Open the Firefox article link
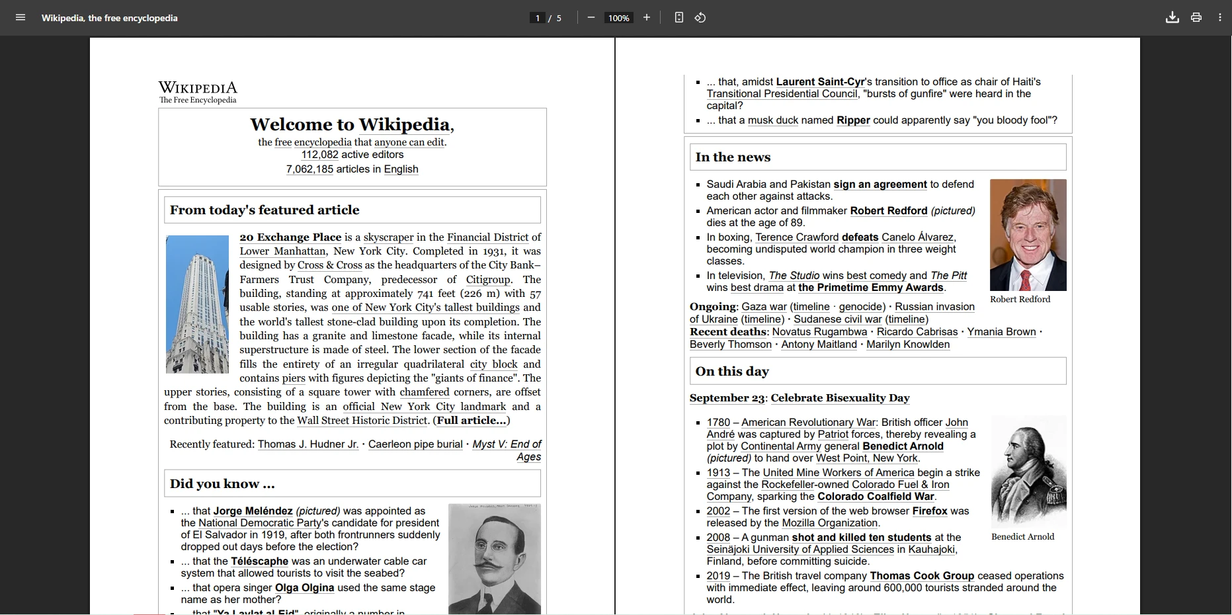 click(x=930, y=511)
